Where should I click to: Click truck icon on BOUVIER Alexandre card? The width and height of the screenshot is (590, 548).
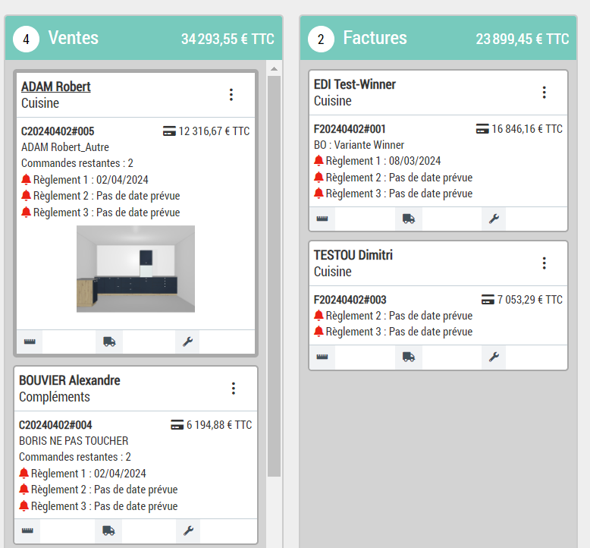click(x=108, y=531)
